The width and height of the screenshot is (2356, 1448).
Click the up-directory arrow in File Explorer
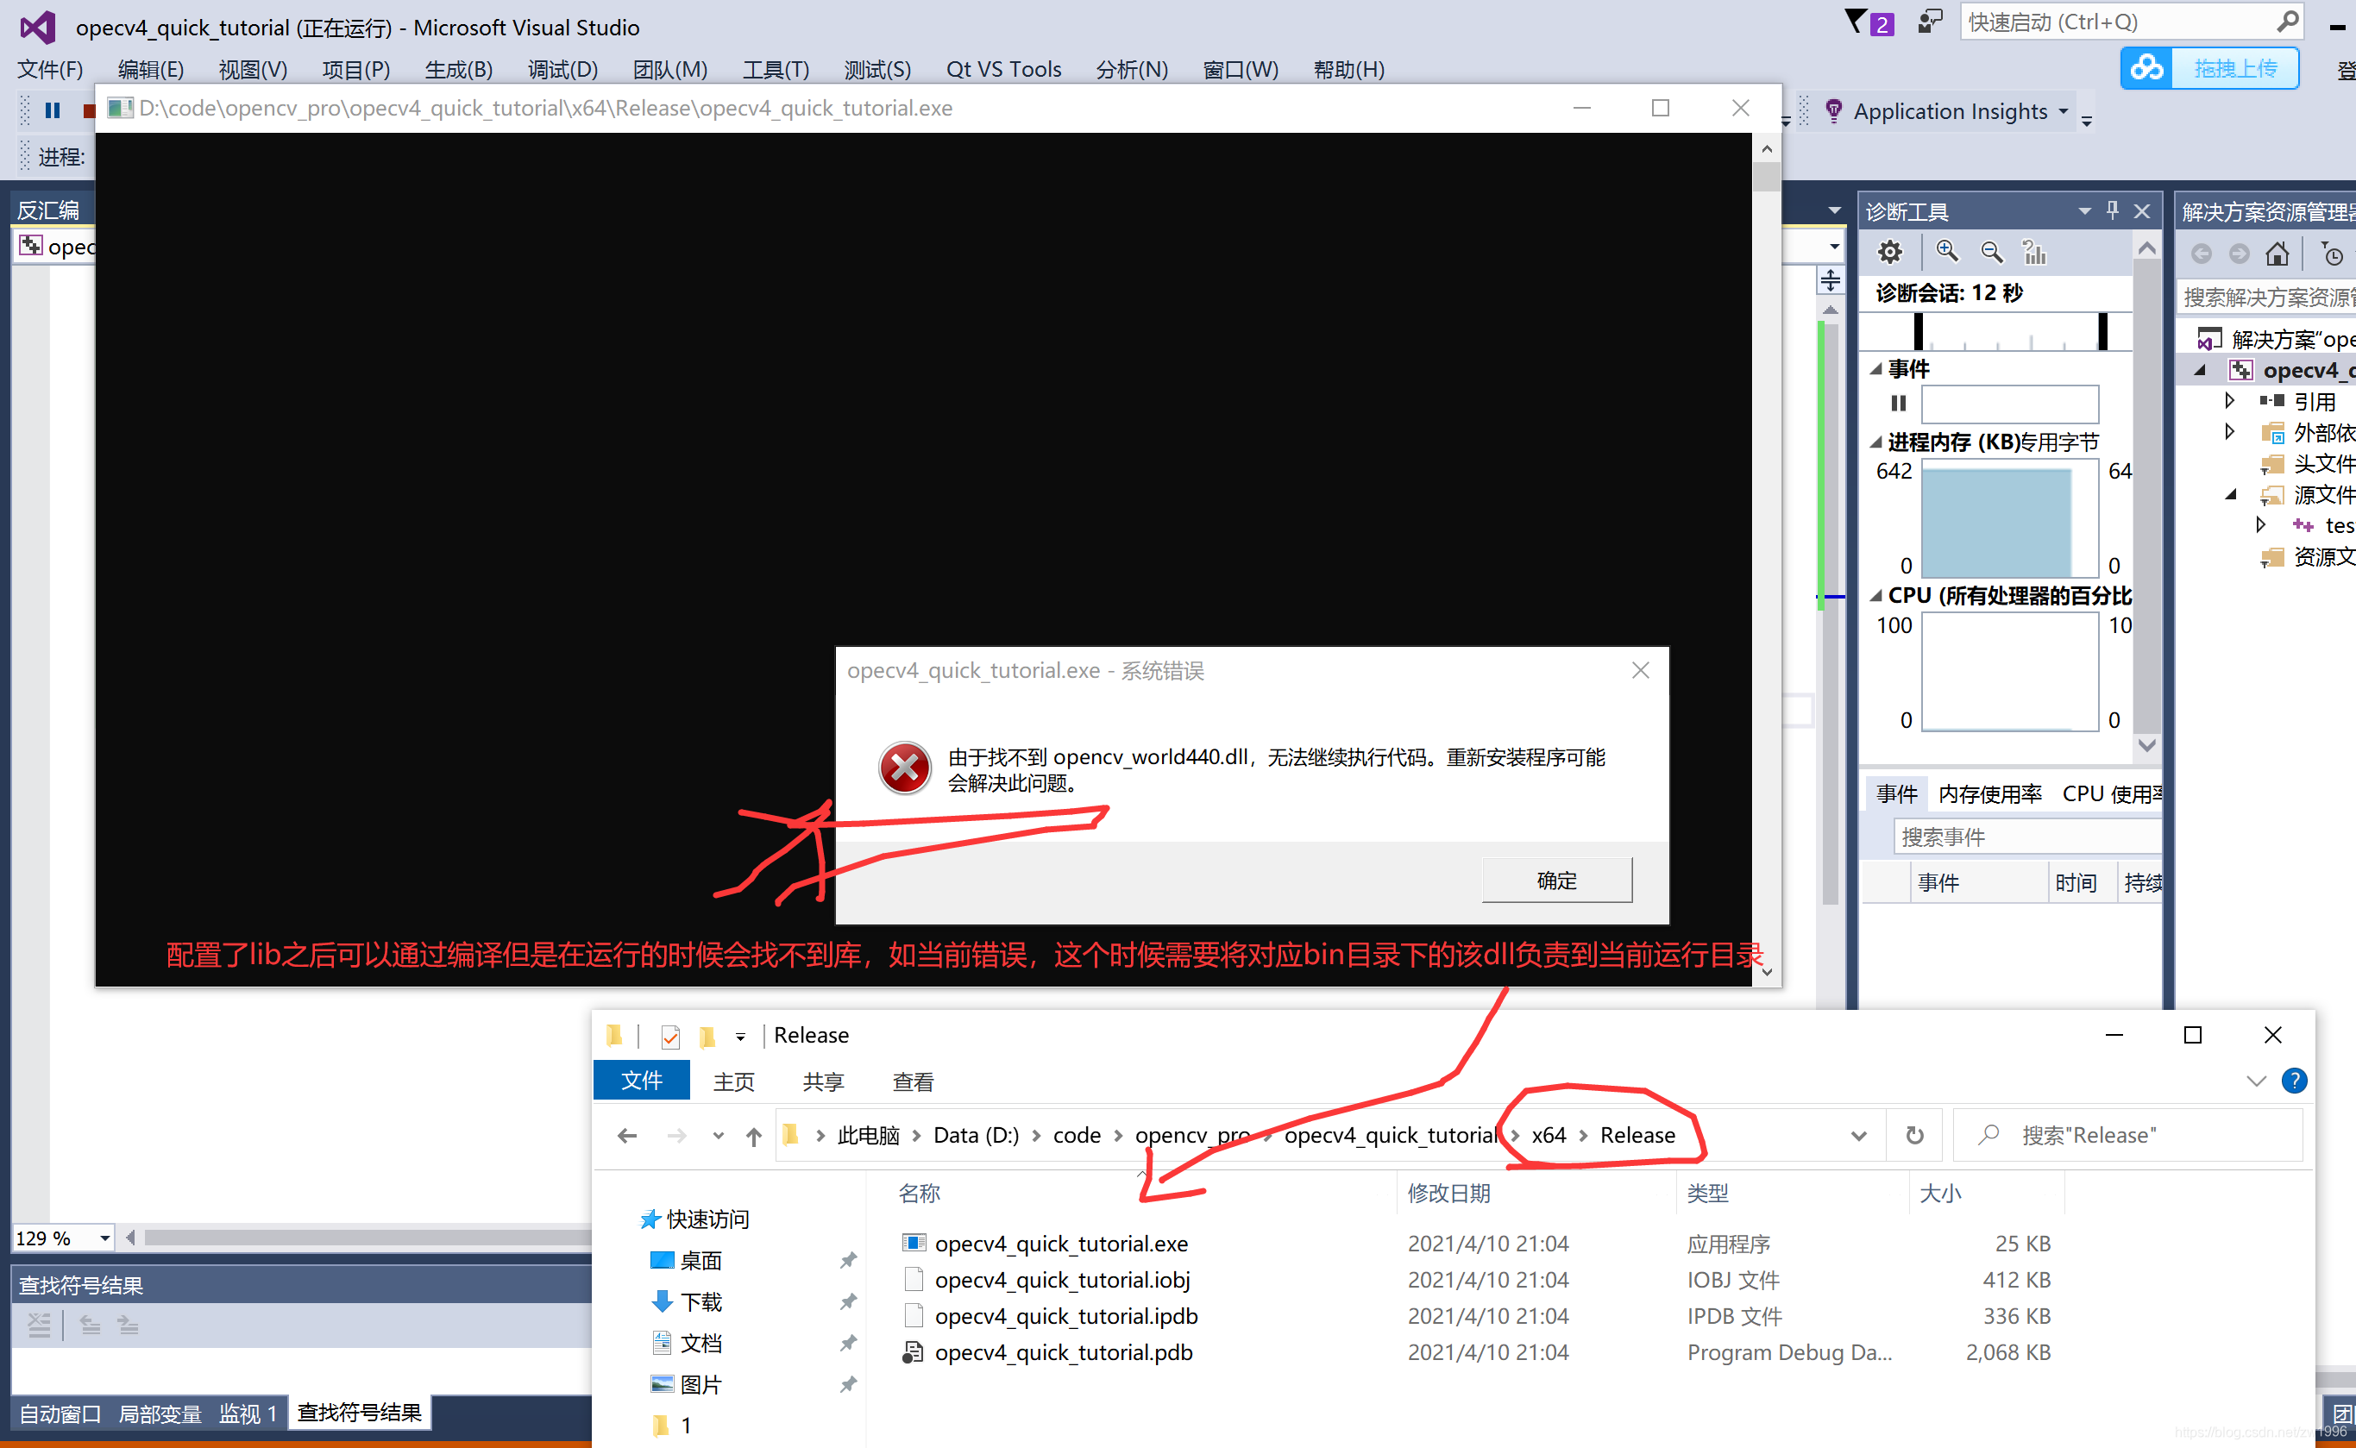click(x=754, y=1136)
